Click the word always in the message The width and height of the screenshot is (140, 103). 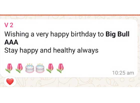click(88, 50)
